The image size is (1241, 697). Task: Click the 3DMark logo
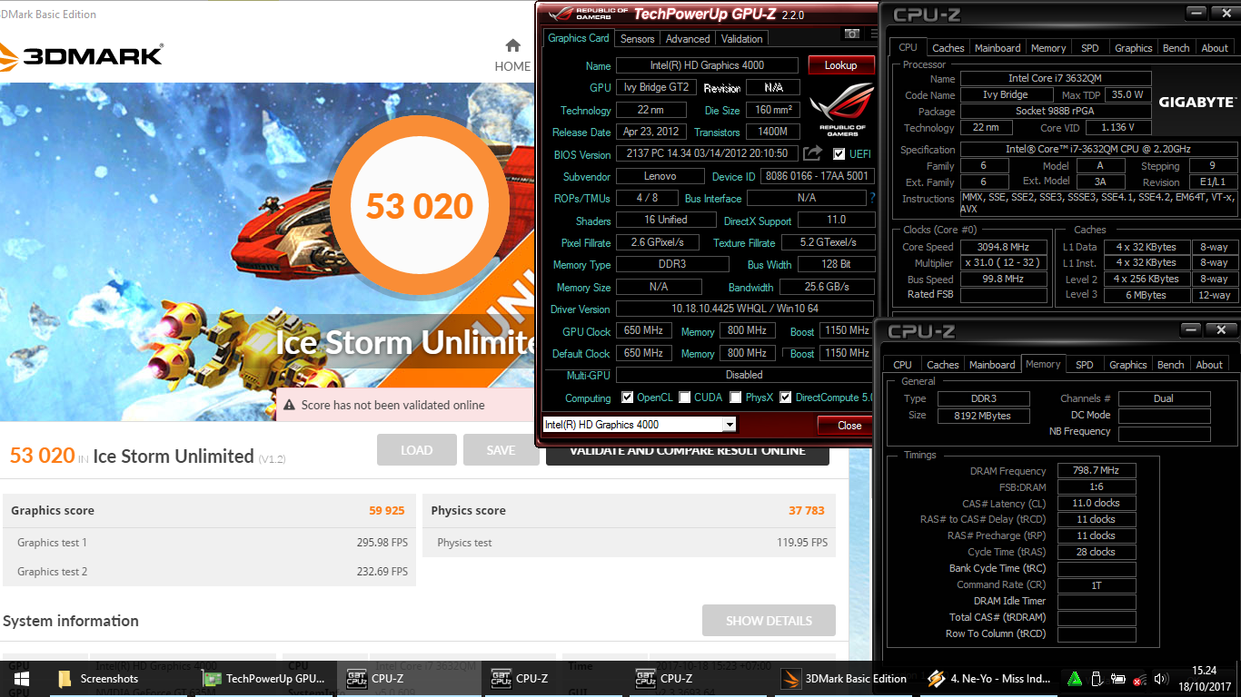[82, 54]
